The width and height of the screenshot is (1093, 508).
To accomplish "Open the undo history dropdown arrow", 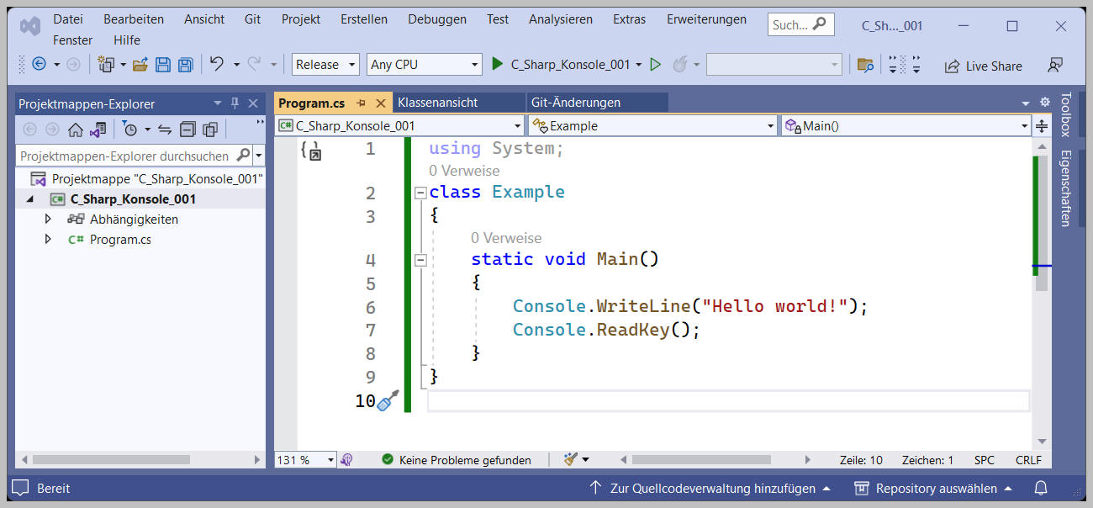I will (x=236, y=65).
